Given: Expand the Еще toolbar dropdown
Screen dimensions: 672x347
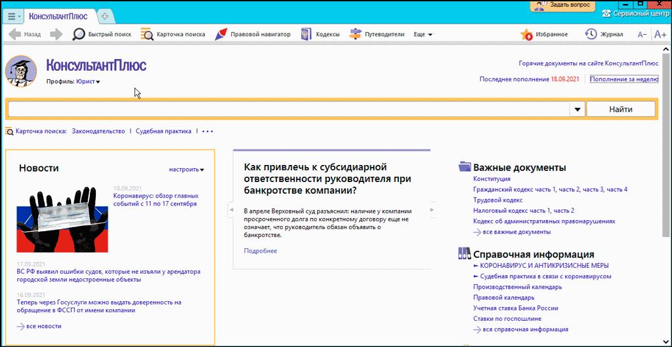Looking at the screenshot, I should point(423,34).
